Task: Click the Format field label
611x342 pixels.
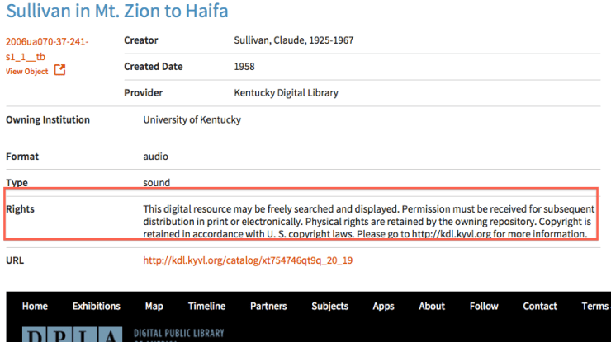Action: [x=22, y=157]
